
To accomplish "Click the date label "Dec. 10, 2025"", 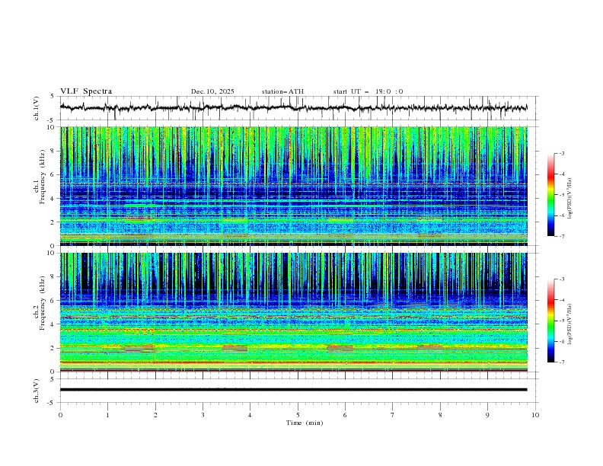I will pyautogui.click(x=212, y=91).
